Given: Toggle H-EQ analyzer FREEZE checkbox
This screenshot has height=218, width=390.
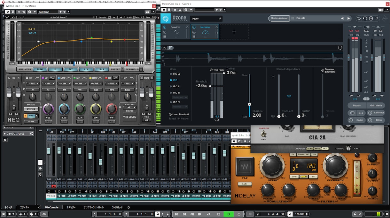Looking at the screenshot, I should [122, 69].
